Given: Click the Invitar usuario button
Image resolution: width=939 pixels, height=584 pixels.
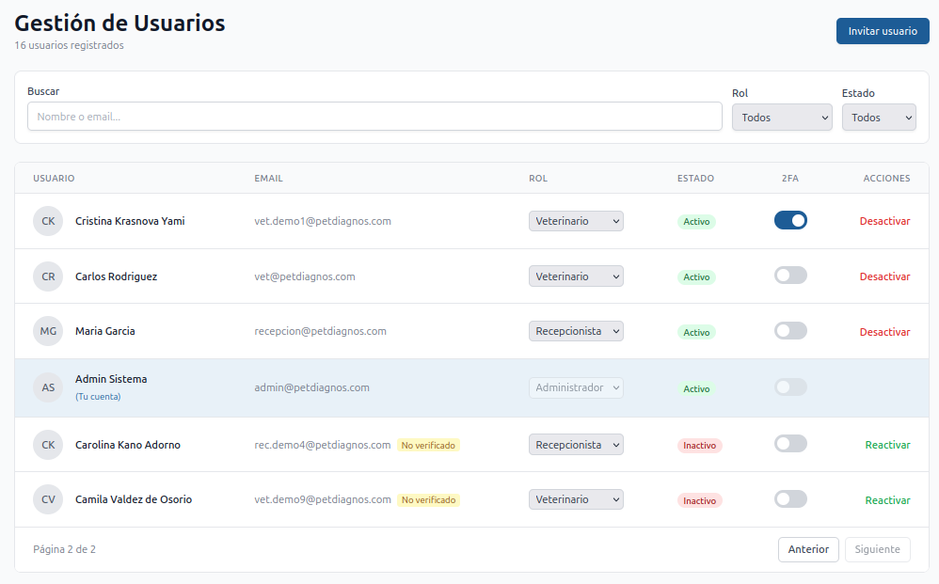Looking at the screenshot, I should (x=883, y=31).
